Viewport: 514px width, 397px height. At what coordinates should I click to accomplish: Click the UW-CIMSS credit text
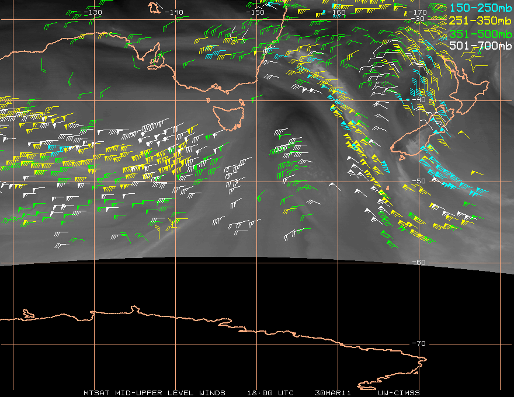pyautogui.click(x=398, y=393)
